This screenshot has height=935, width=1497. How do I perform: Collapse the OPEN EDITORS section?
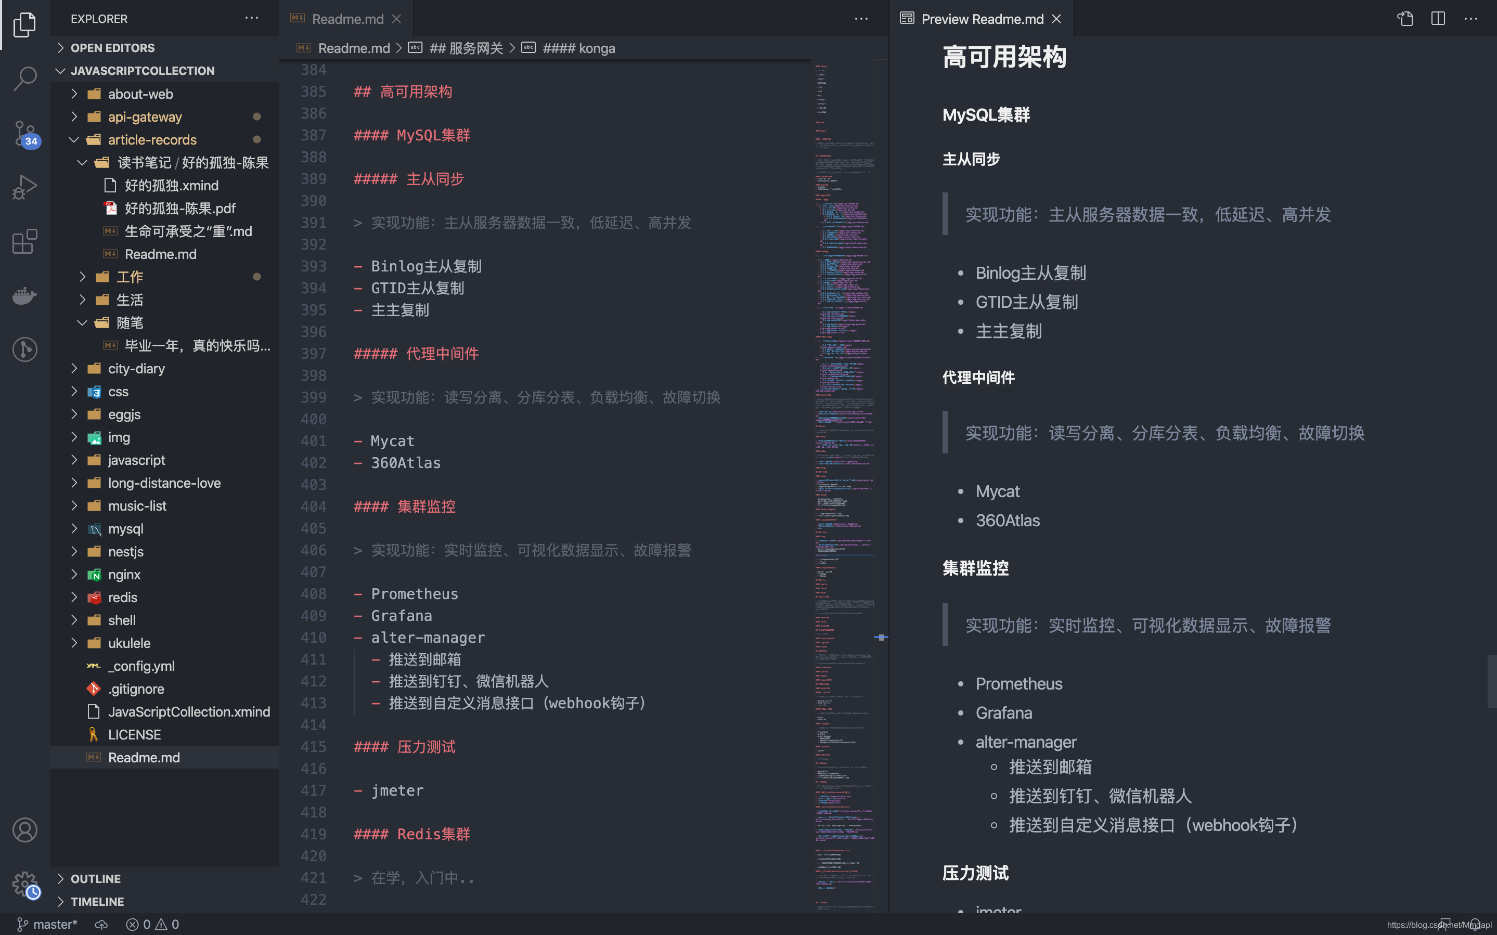(x=113, y=48)
